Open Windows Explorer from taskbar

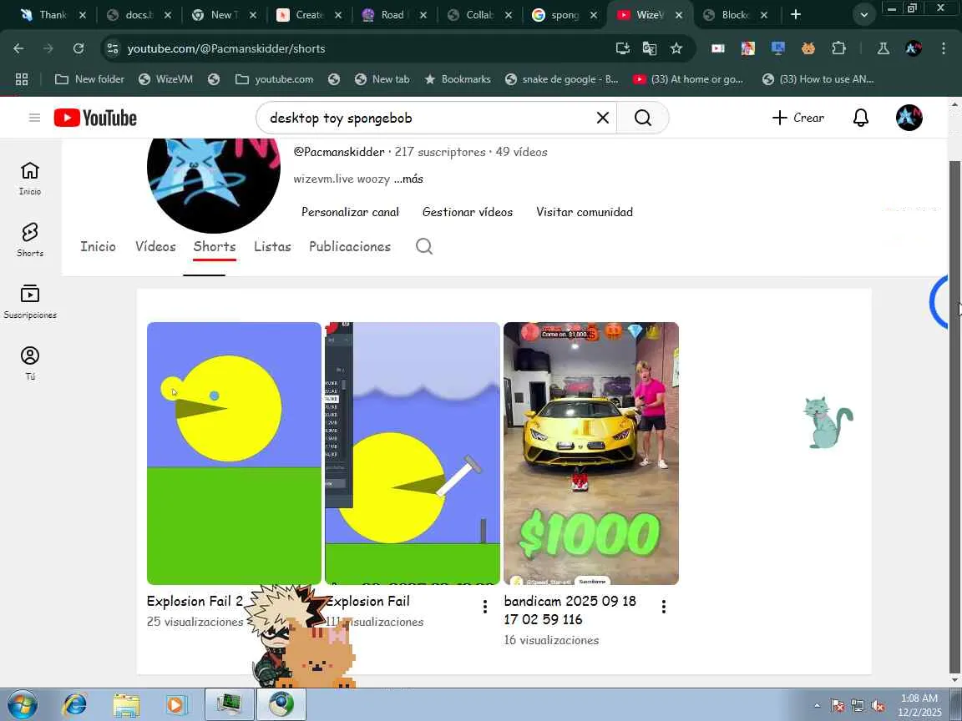[126, 704]
